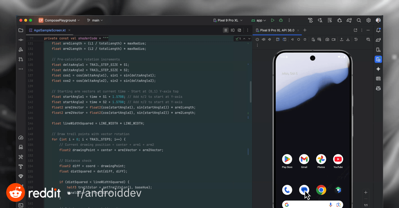Viewport: 399px width, 208px height.
Task: Switch editor to design-only preview mode
Action: 239,30
